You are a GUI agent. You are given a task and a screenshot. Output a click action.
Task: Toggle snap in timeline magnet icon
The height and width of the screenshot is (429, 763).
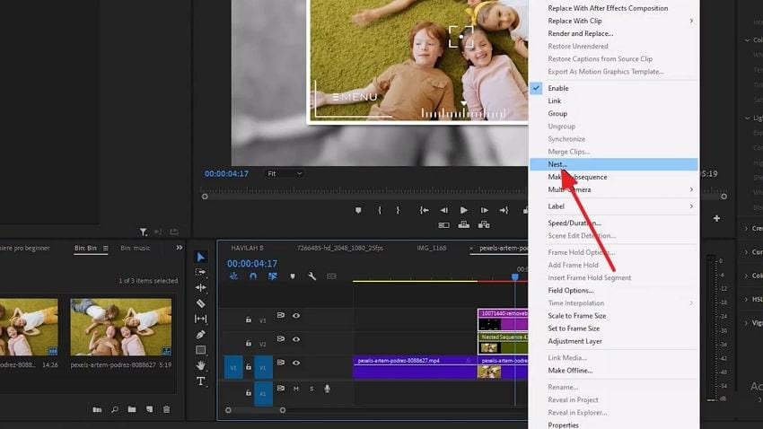[x=253, y=276]
